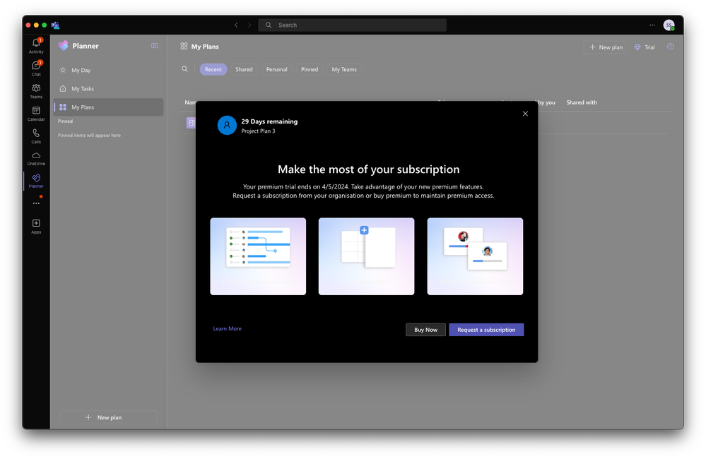Select the Pinned filter tab
This screenshot has height=459, width=706.
(310, 69)
